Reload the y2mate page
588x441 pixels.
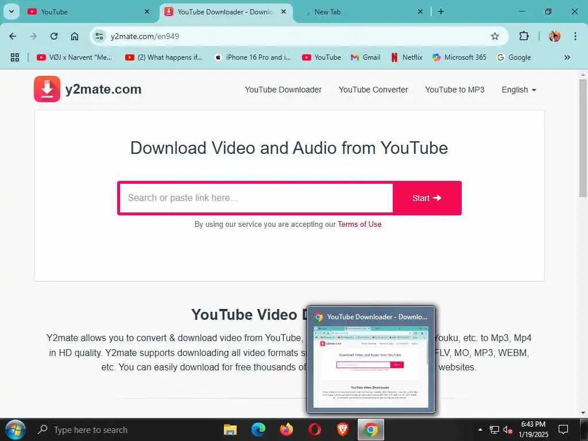point(54,36)
